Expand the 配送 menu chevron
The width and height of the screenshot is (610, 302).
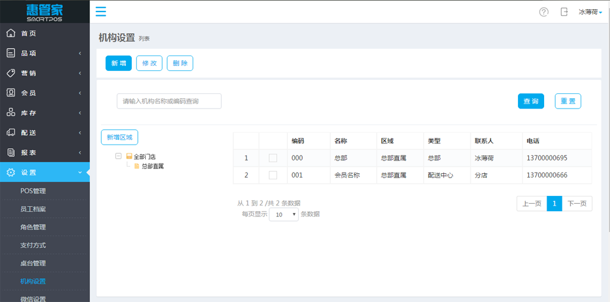pos(80,133)
